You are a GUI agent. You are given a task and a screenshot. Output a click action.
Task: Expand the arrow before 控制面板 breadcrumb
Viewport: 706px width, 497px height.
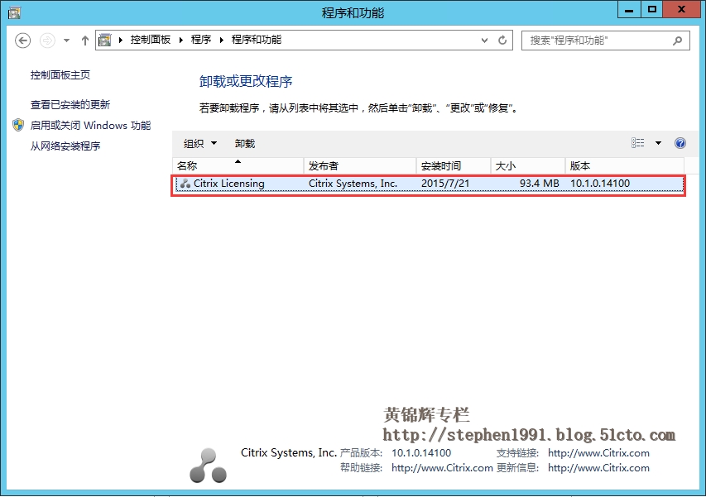[121, 40]
